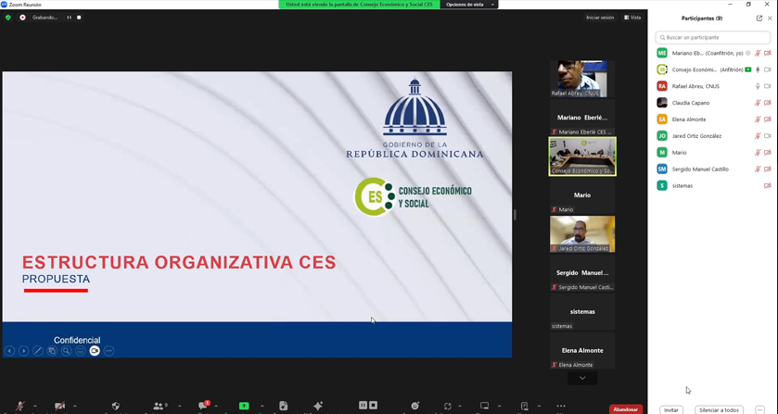
Task: Go to previous slide in presentation controls
Action: pos(9,350)
